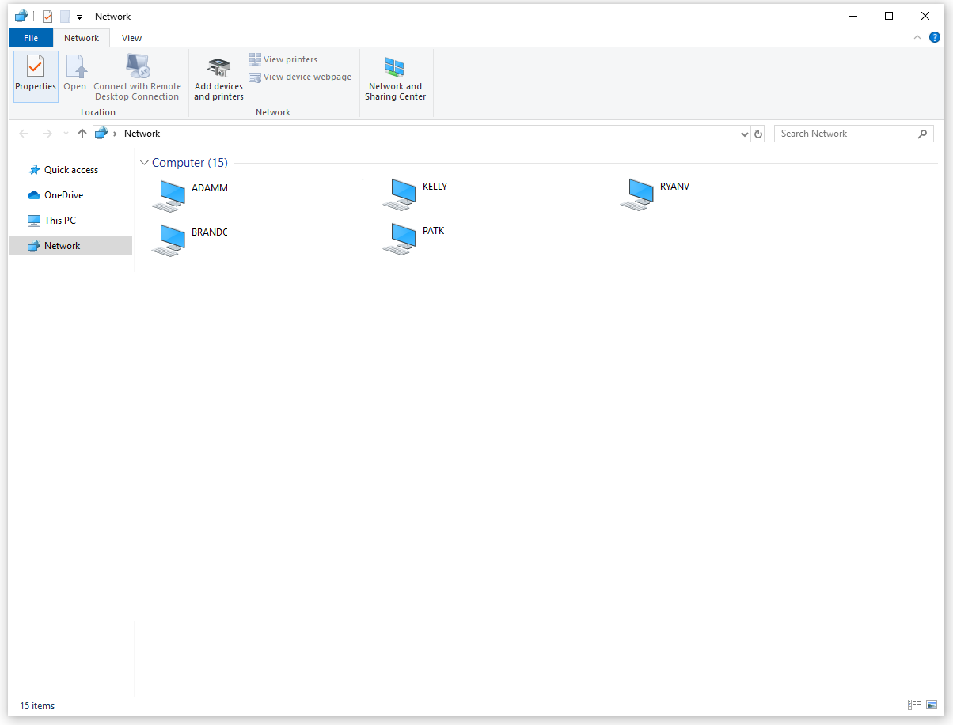Click the Back navigation arrow
The width and height of the screenshot is (953, 725).
pyautogui.click(x=24, y=134)
